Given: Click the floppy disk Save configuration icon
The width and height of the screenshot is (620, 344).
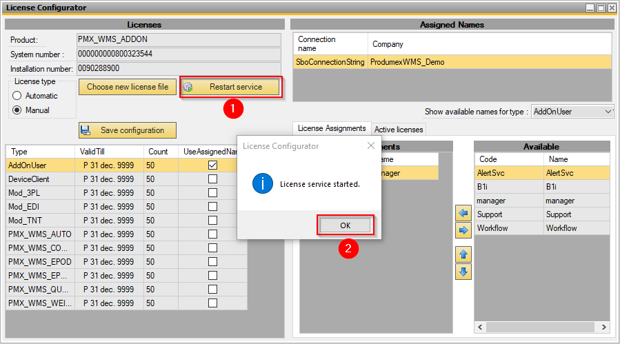Looking at the screenshot, I should pos(87,130).
